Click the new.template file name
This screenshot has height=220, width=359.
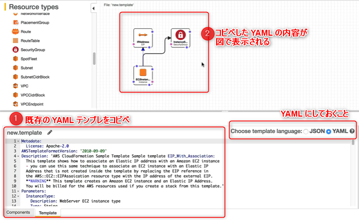(x=24, y=133)
